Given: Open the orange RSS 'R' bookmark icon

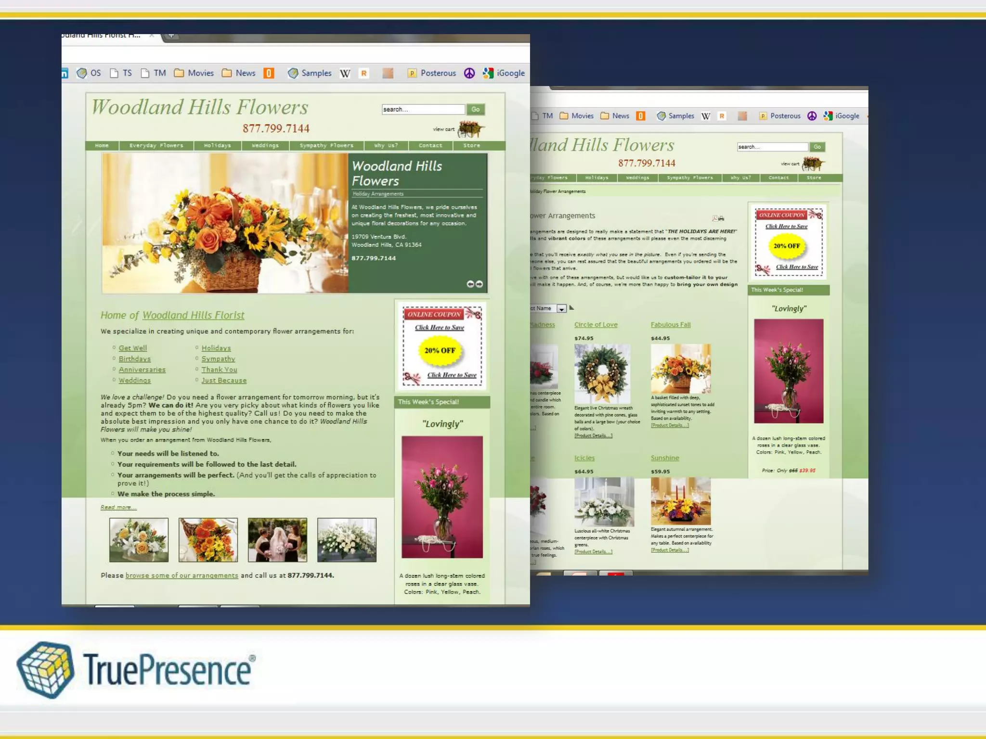Looking at the screenshot, I should tap(364, 73).
